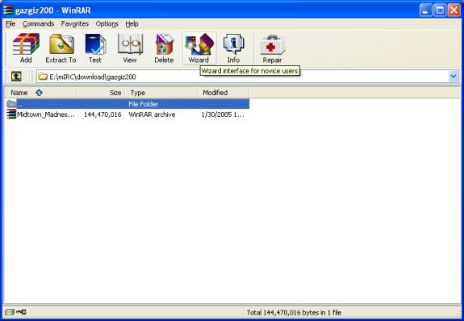Launch the Wizard tool
Viewport: 464px width, 321px height.
coord(199,48)
